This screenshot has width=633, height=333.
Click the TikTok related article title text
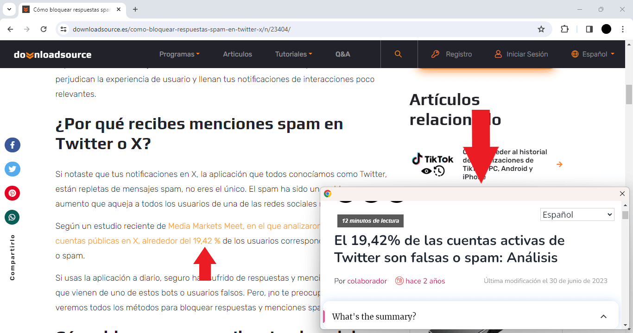[x=505, y=164]
